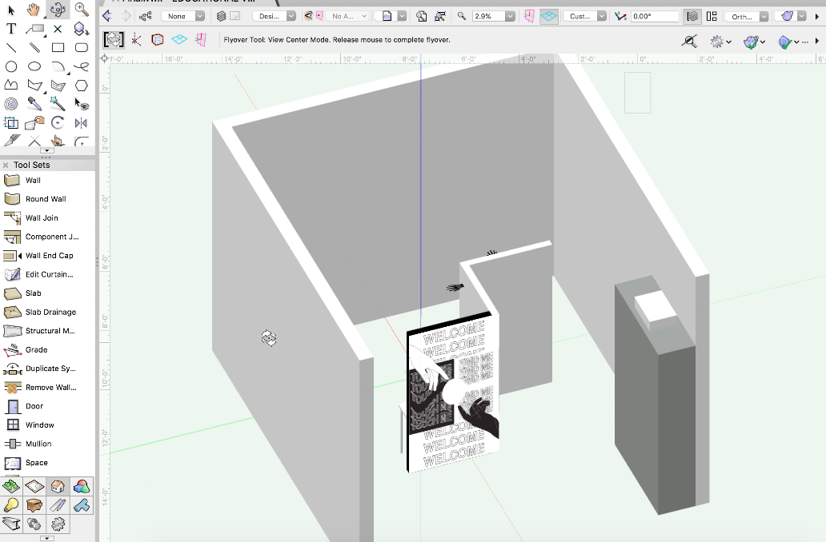Toggle Look At Working Plane button
This screenshot has height=542, width=826.
click(x=529, y=16)
